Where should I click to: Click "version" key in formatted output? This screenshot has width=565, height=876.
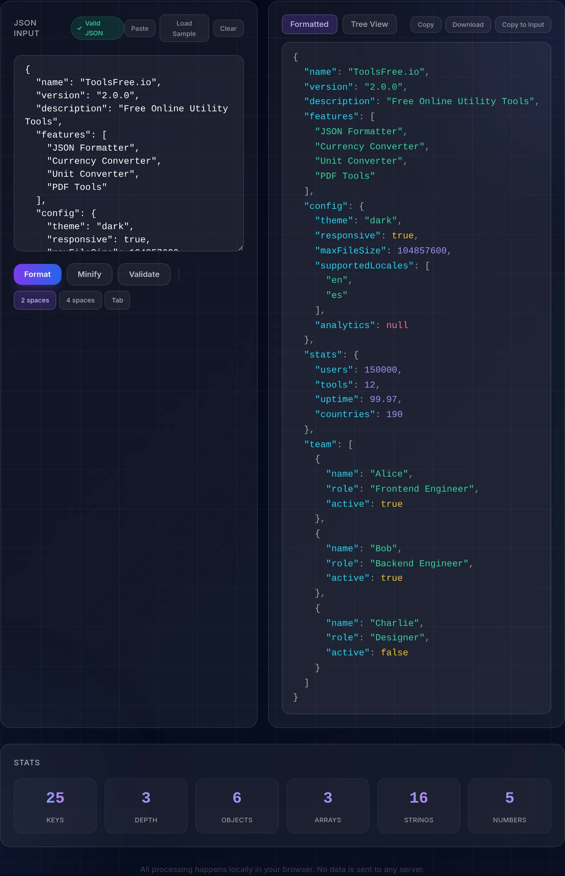328,87
